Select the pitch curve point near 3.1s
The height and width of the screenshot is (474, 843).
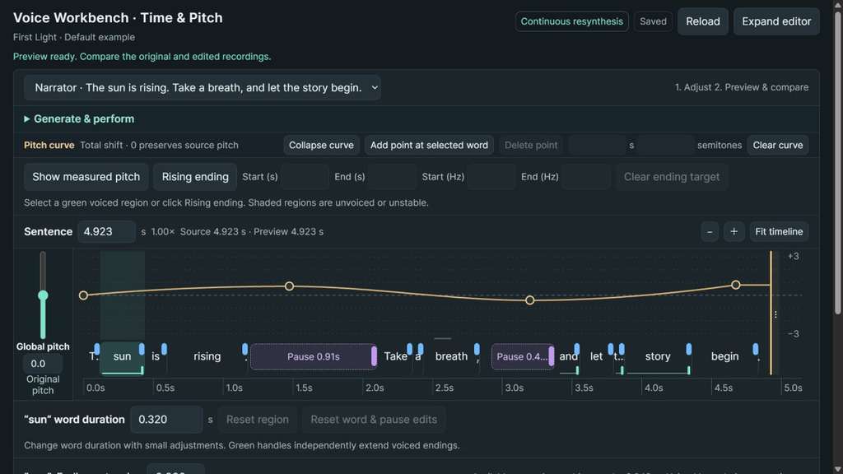point(529,300)
